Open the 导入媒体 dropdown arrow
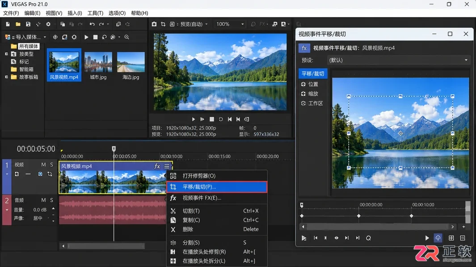476x267 pixels. (x=45, y=37)
